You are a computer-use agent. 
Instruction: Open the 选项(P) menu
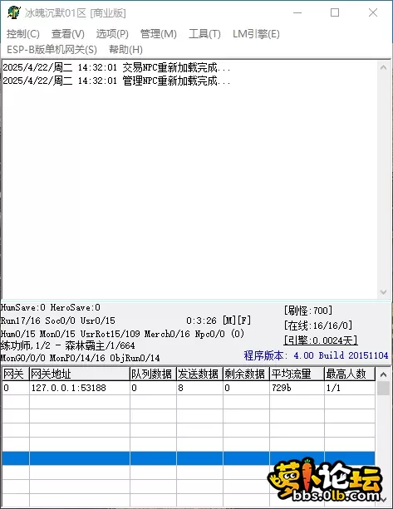(112, 34)
